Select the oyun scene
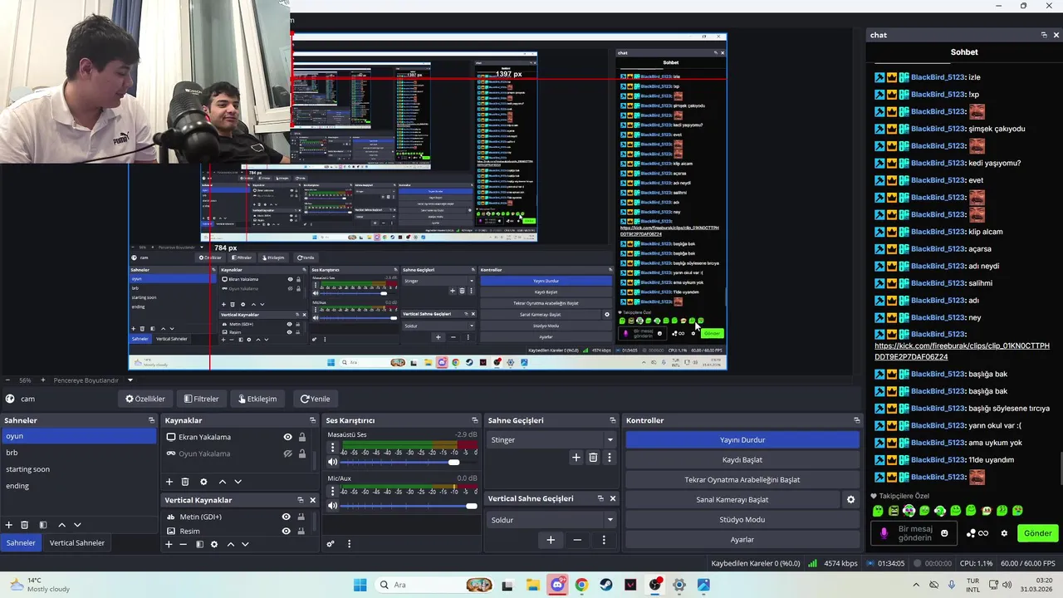 coord(78,436)
